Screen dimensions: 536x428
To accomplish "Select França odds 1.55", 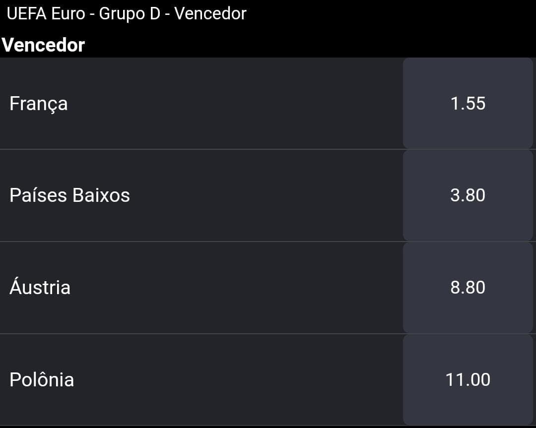I will pyautogui.click(x=468, y=103).
